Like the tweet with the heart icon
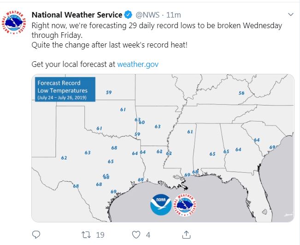The width and height of the screenshot is (300, 245). click(136, 235)
